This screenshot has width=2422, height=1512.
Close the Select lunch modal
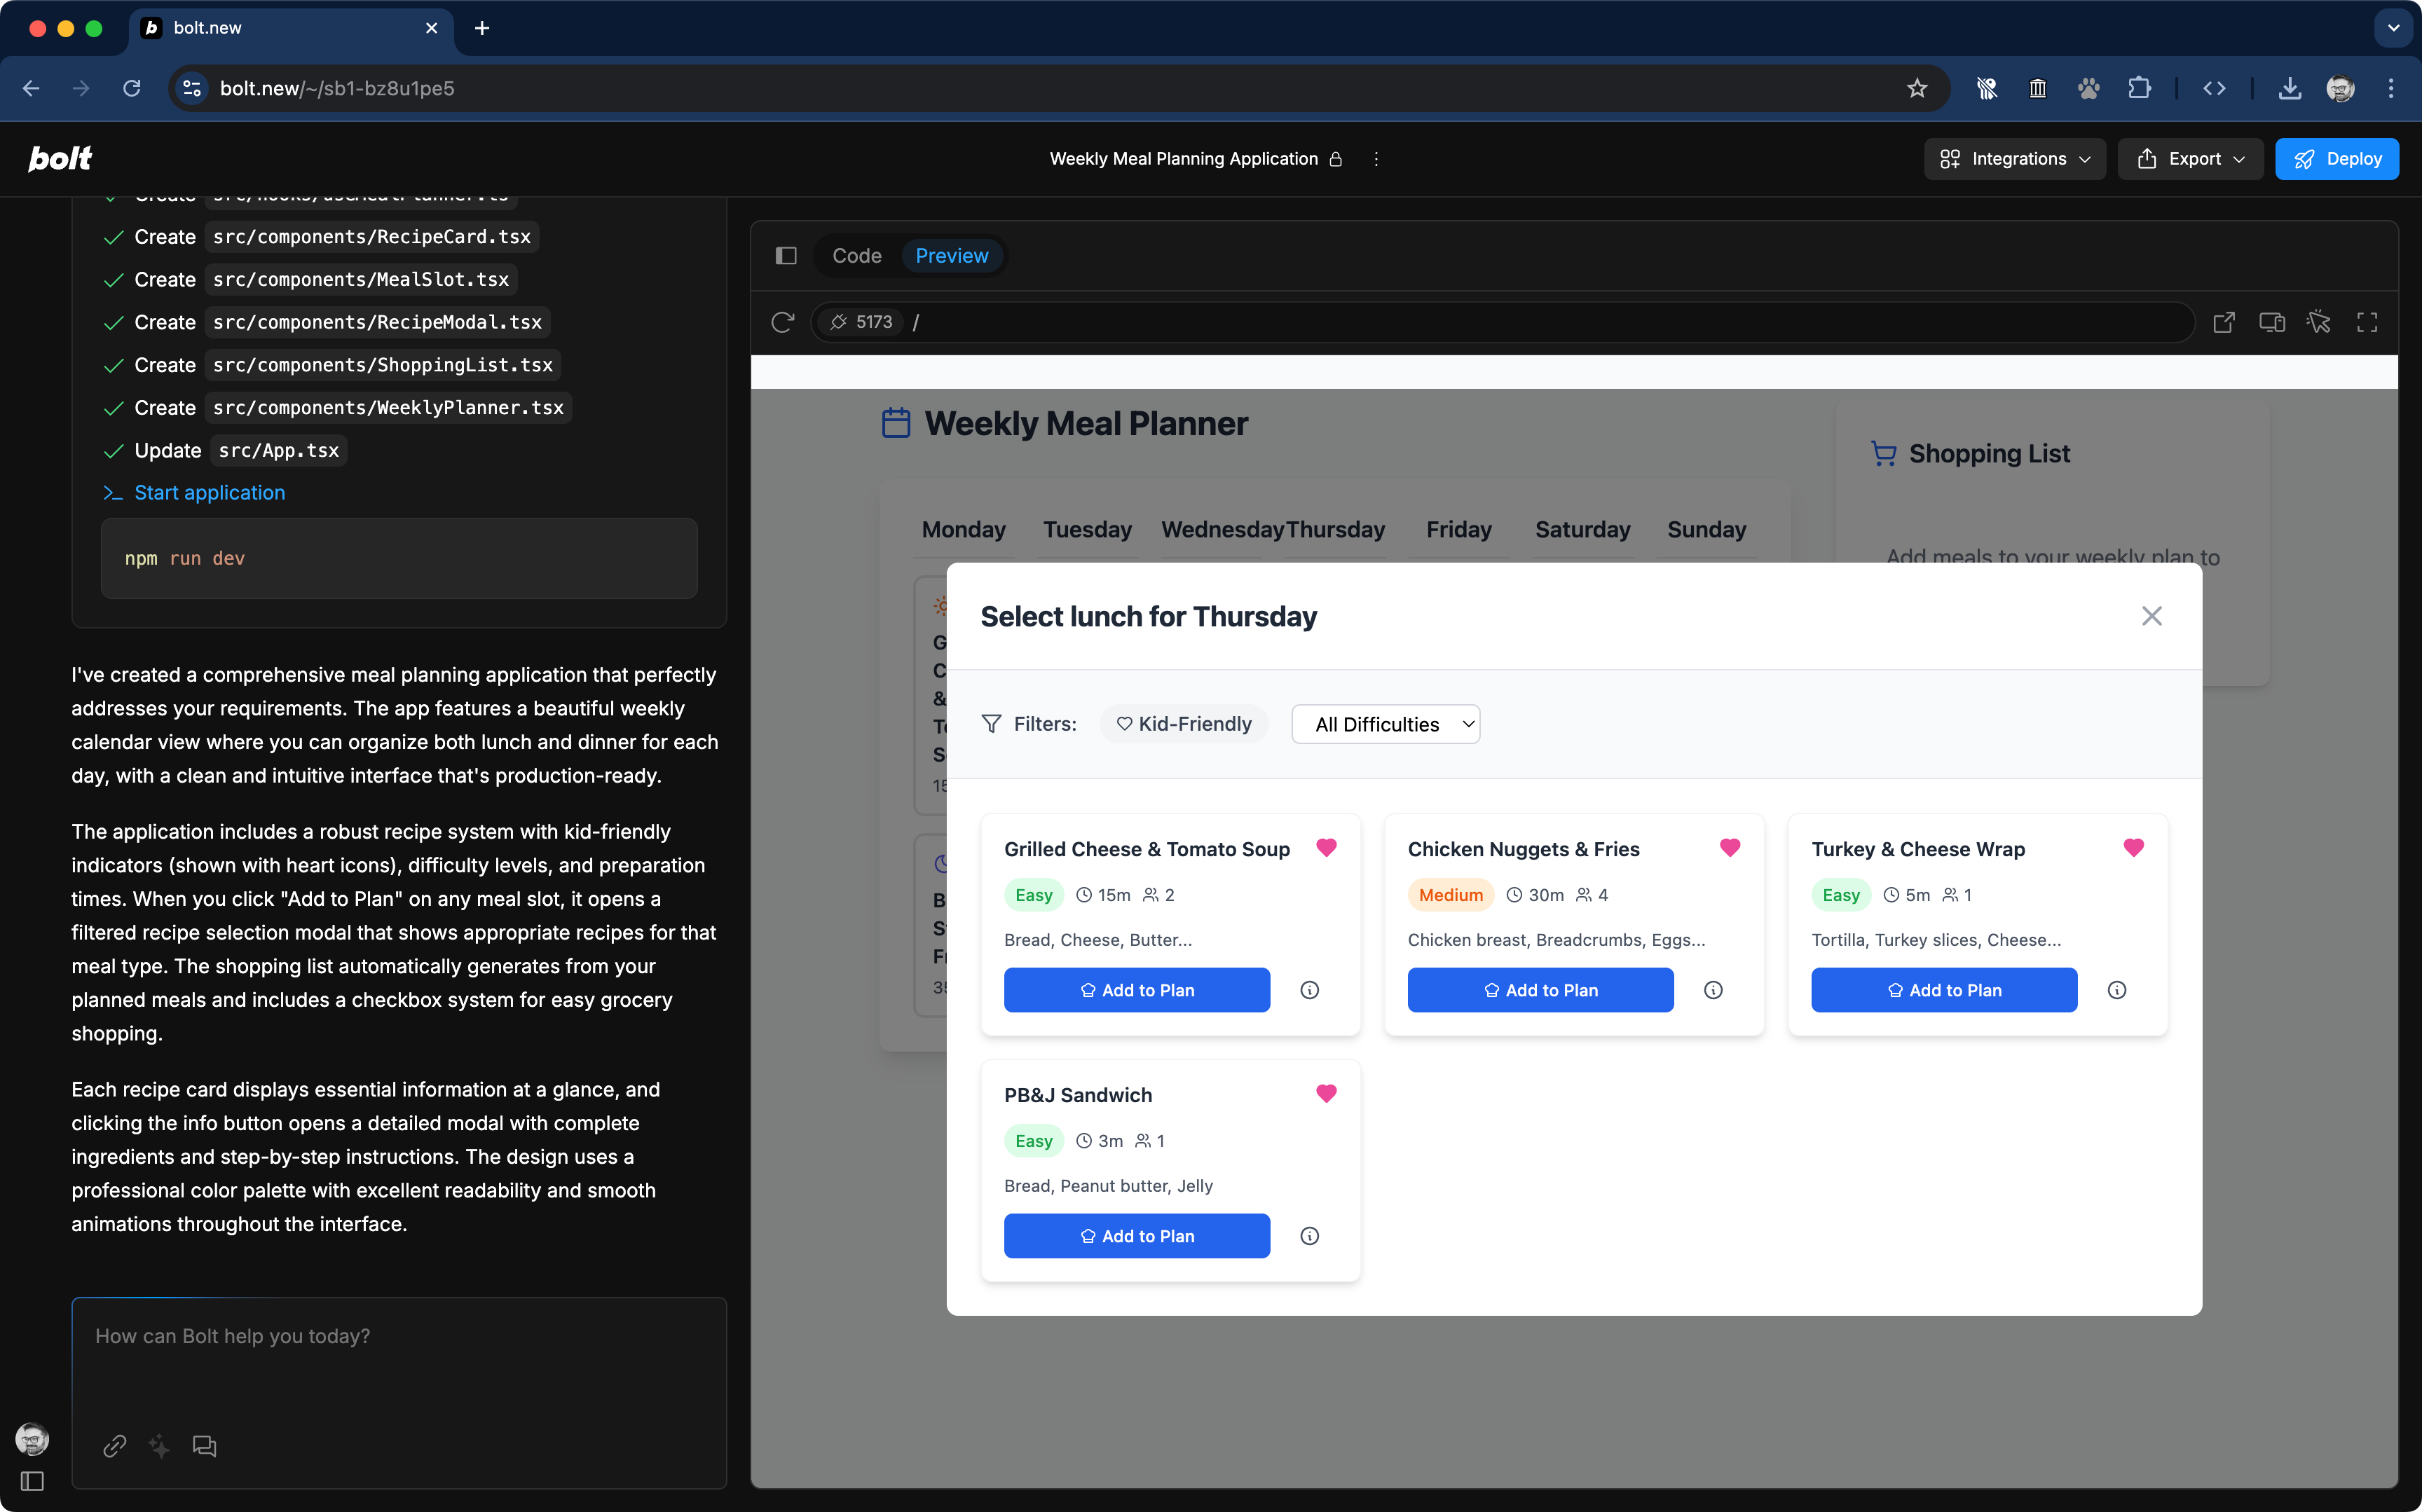[x=2151, y=616]
